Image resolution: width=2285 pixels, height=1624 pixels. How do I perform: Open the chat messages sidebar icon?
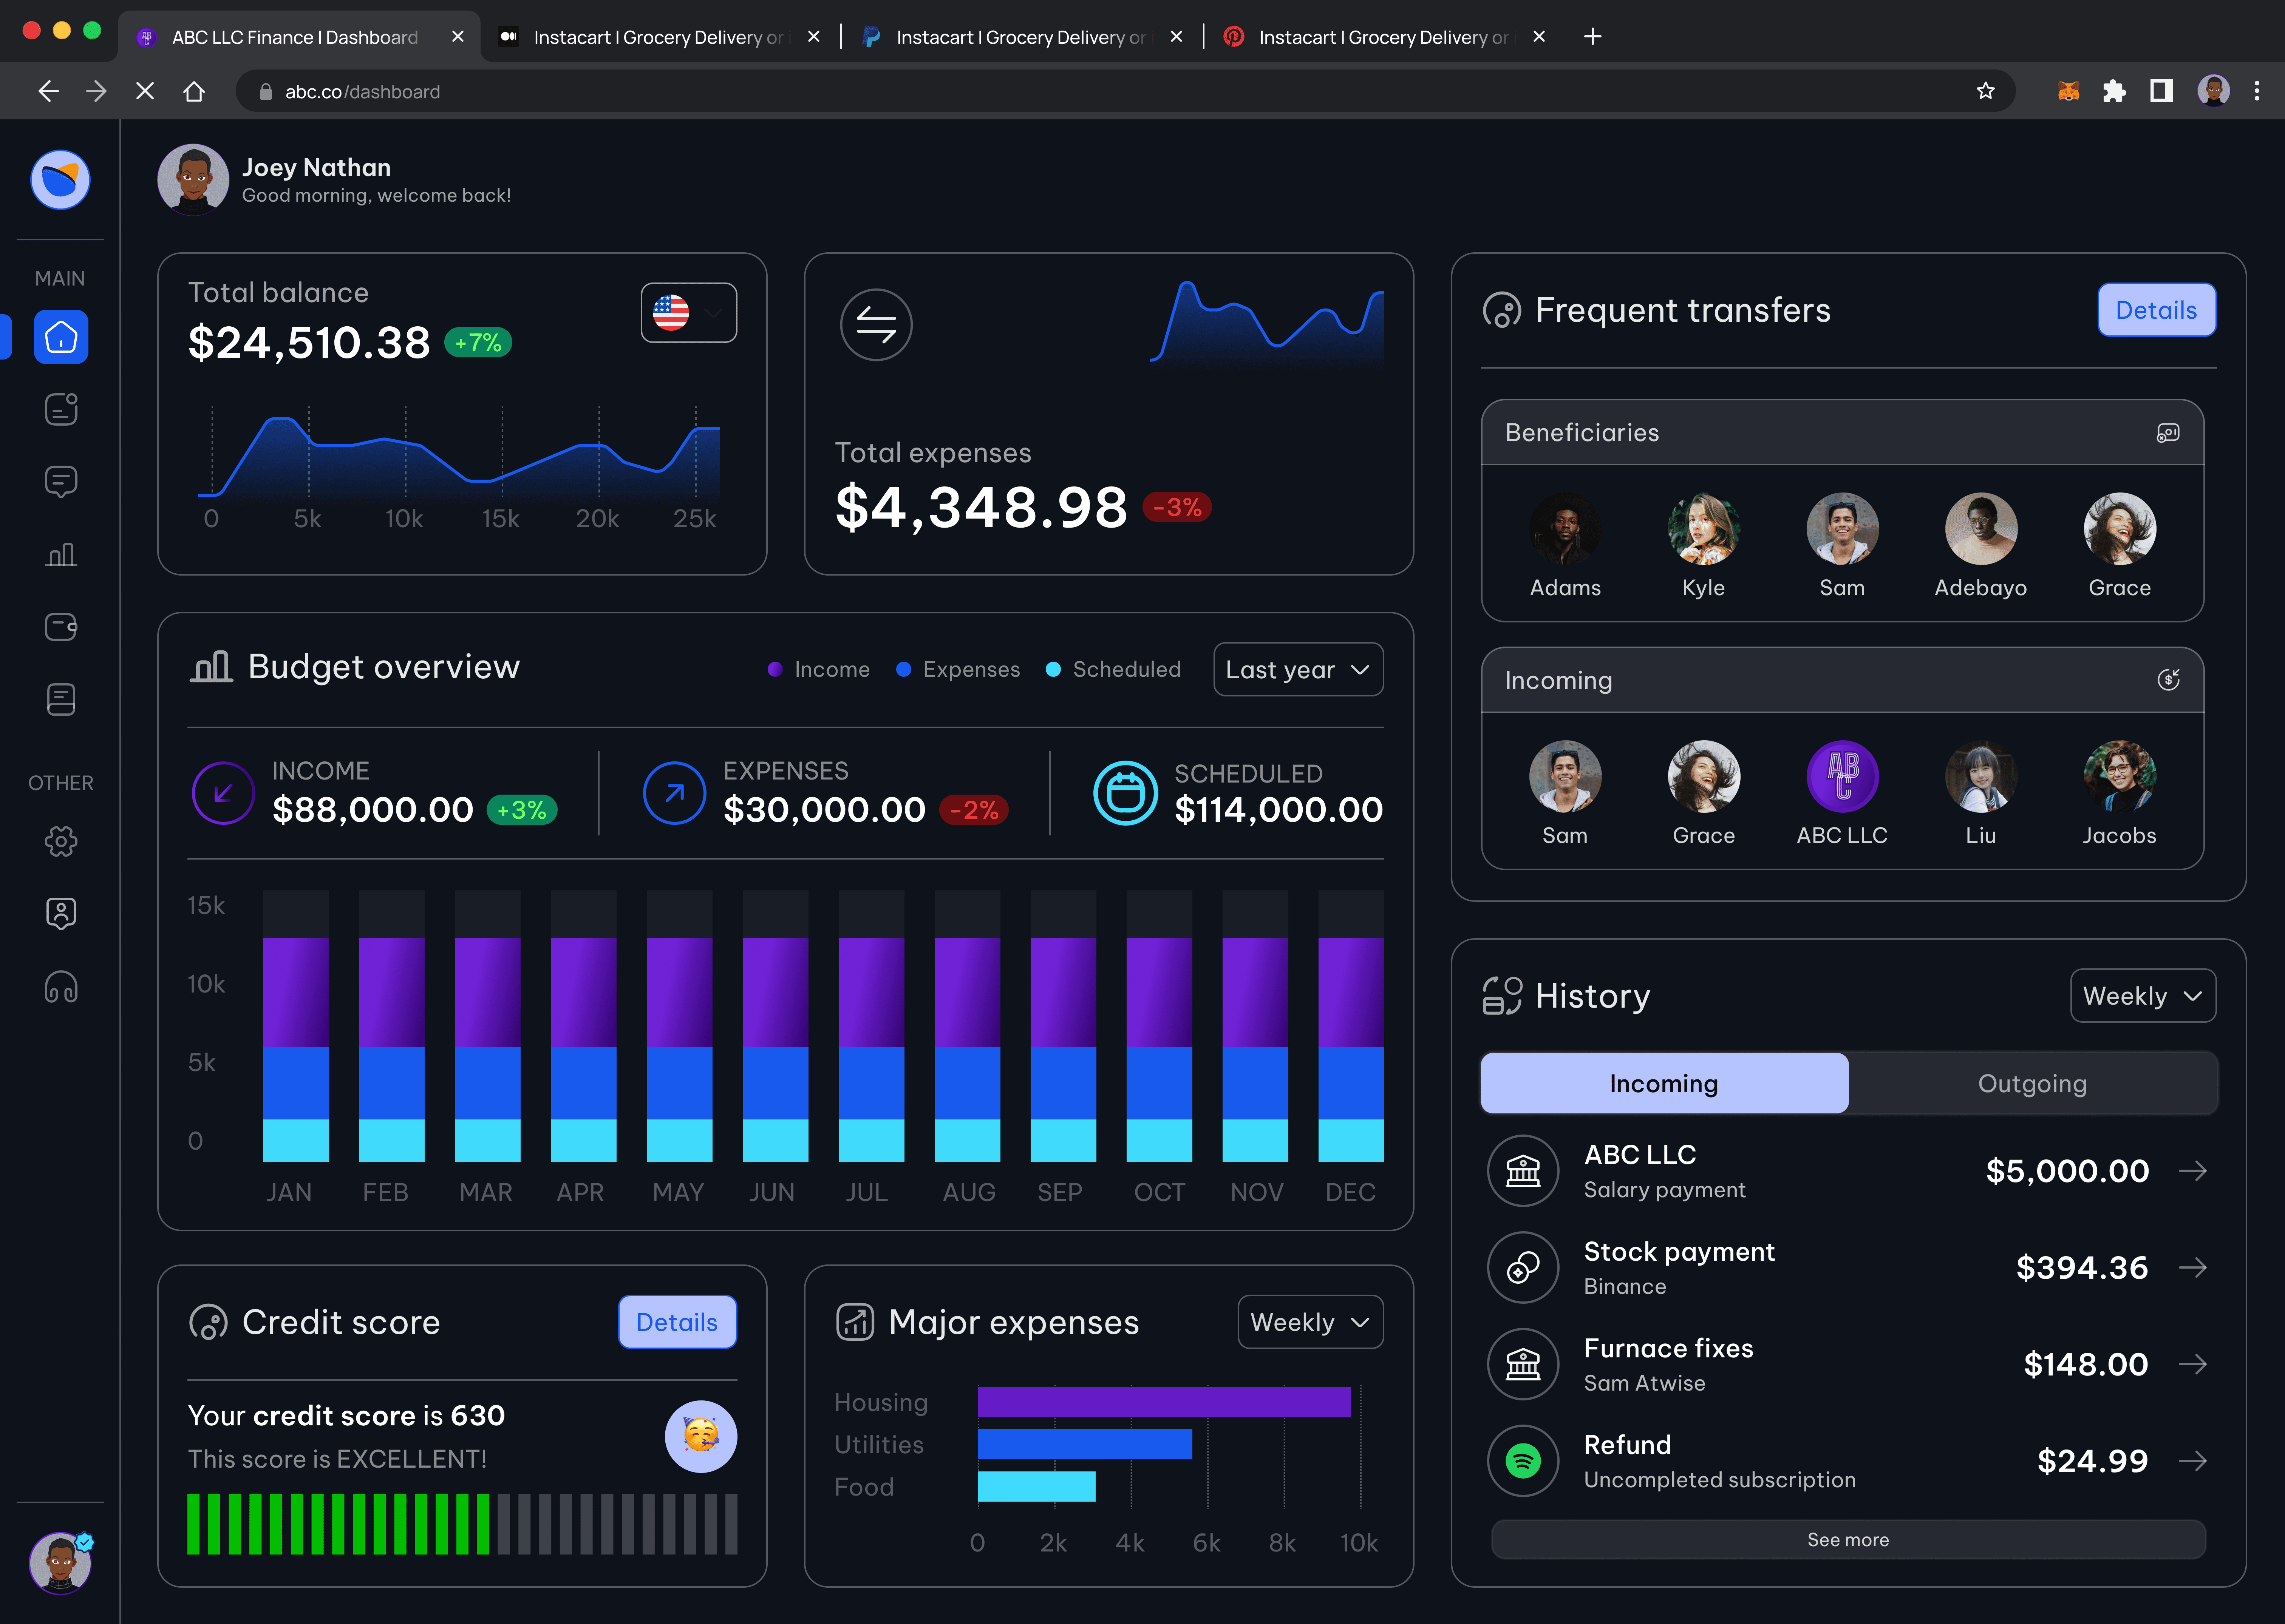tap(61, 482)
